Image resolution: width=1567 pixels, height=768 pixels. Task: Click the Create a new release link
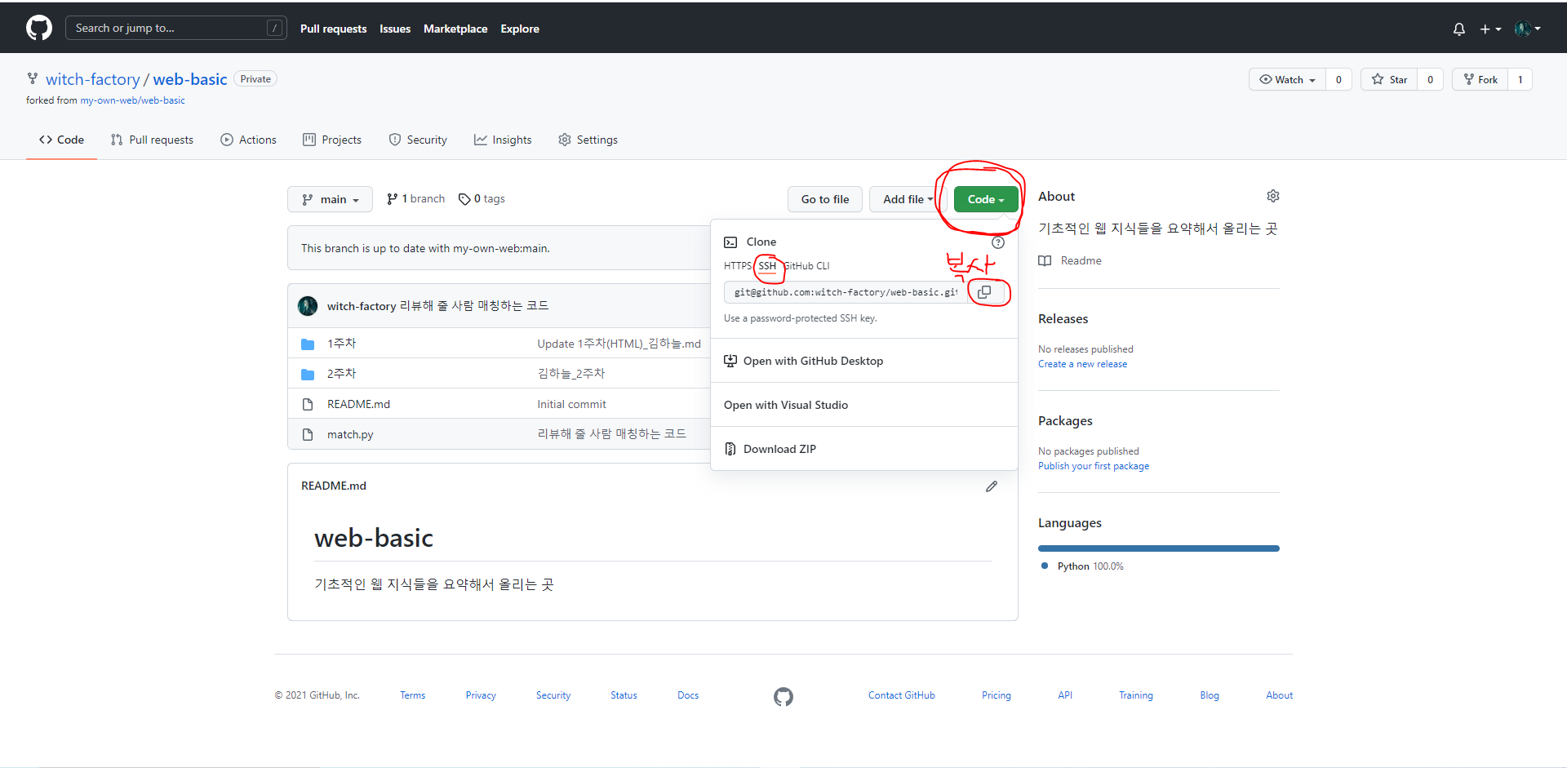(1082, 364)
